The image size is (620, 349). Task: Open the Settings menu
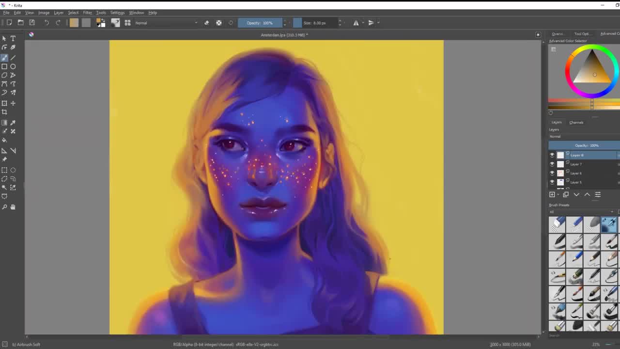[x=117, y=13]
